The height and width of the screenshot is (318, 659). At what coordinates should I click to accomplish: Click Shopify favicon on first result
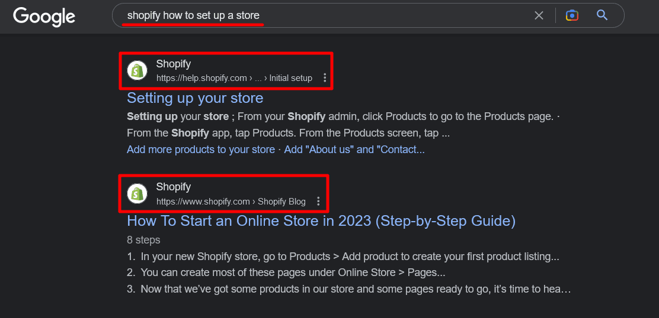(x=137, y=71)
